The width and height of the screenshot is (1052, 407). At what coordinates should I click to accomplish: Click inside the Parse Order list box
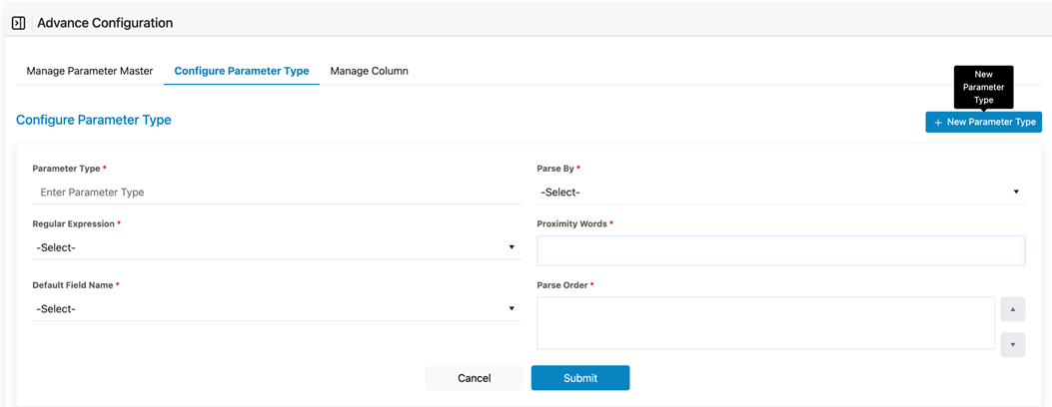tap(765, 323)
